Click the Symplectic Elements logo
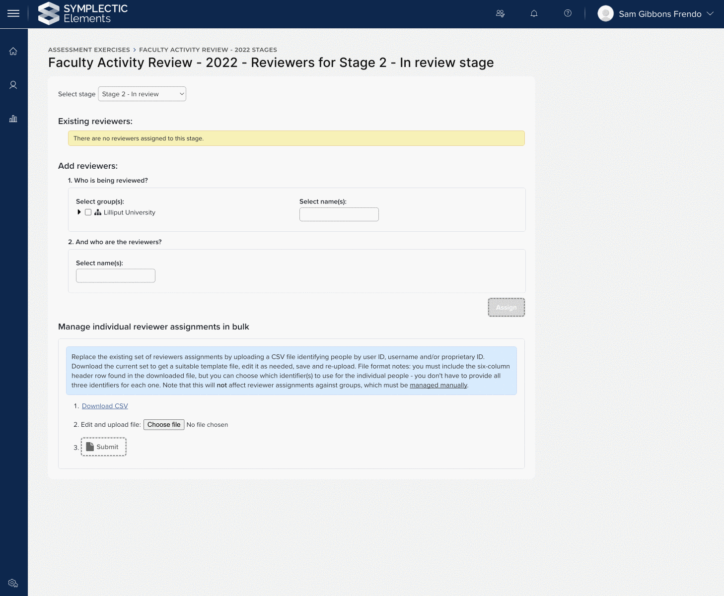724x596 pixels. tap(83, 14)
